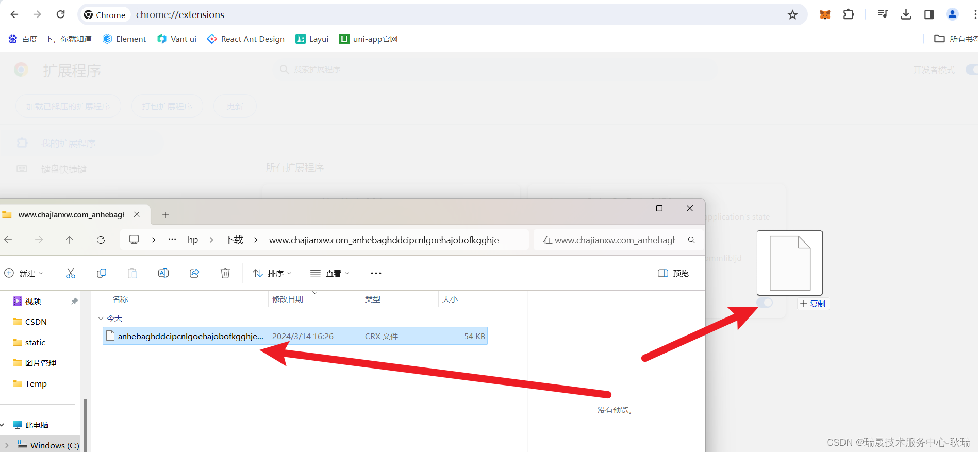Viewport: 978px width, 452px height.
Task: Open the Chrome profile avatar
Action: [952, 14]
